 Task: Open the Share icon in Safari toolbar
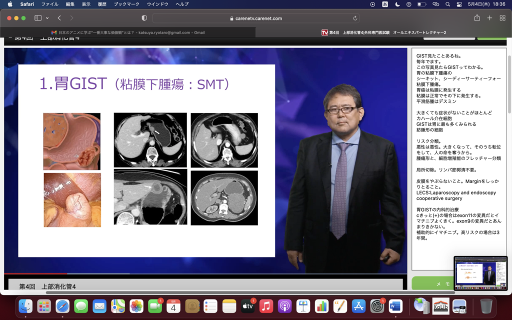pos(477,18)
